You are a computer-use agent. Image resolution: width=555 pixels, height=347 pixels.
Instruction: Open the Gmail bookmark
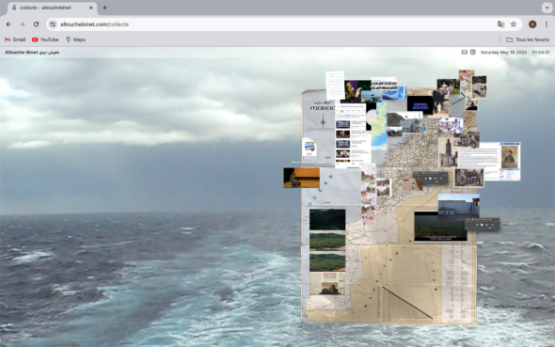click(x=15, y=39)
